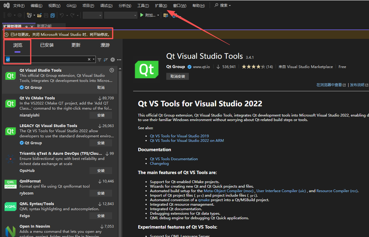Click the sort order icon
The width and height of the screenshot is (369, 237).
106,60
